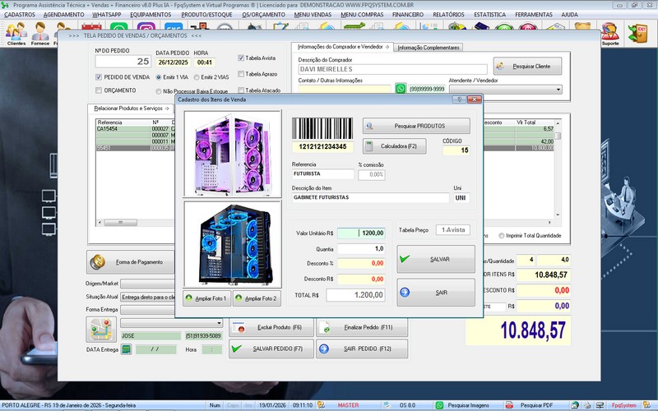Click the PDF icon in status bar
Screen dimensions: 658x411
point(509,405)
